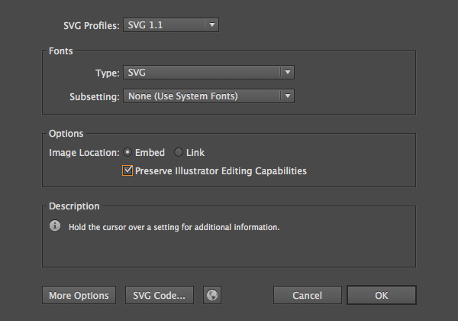Cancel the SVG options dialog

(307, 295)
